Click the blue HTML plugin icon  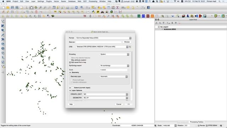(143, 16)
